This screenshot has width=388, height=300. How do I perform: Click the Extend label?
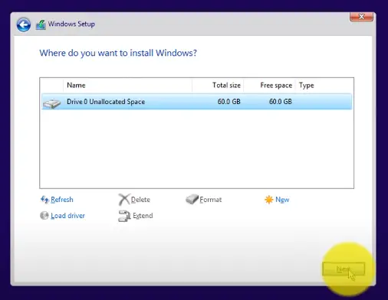(x=143, y=216)
